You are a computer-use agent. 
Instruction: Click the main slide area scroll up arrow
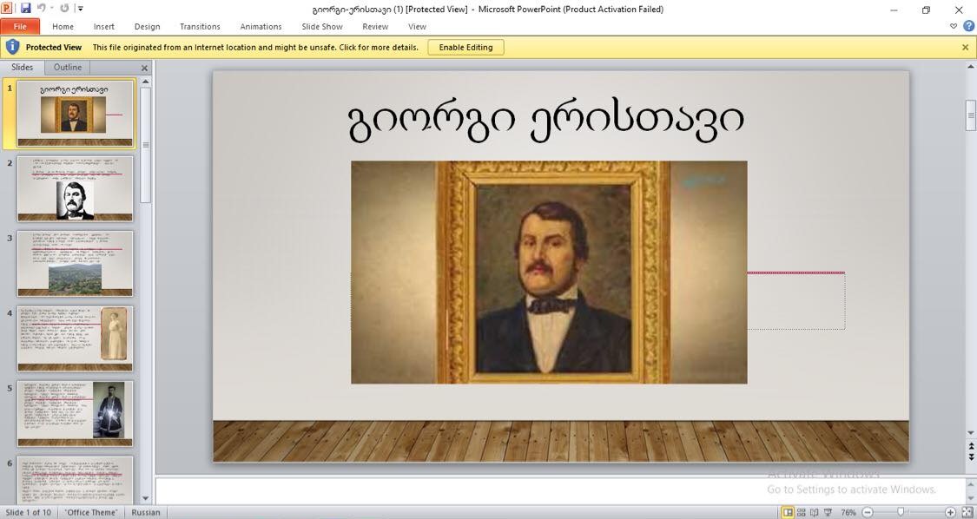pyautogui.click(x=971, y=66)
